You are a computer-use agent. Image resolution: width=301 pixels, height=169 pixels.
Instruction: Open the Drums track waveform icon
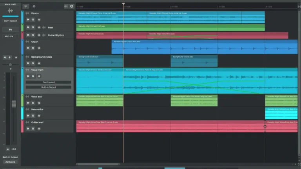tap(27, 13)
